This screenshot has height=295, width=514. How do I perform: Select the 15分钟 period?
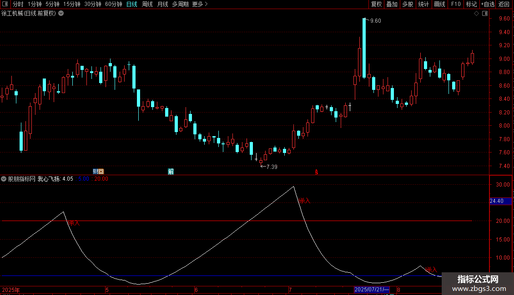click(x=72, y=4)
